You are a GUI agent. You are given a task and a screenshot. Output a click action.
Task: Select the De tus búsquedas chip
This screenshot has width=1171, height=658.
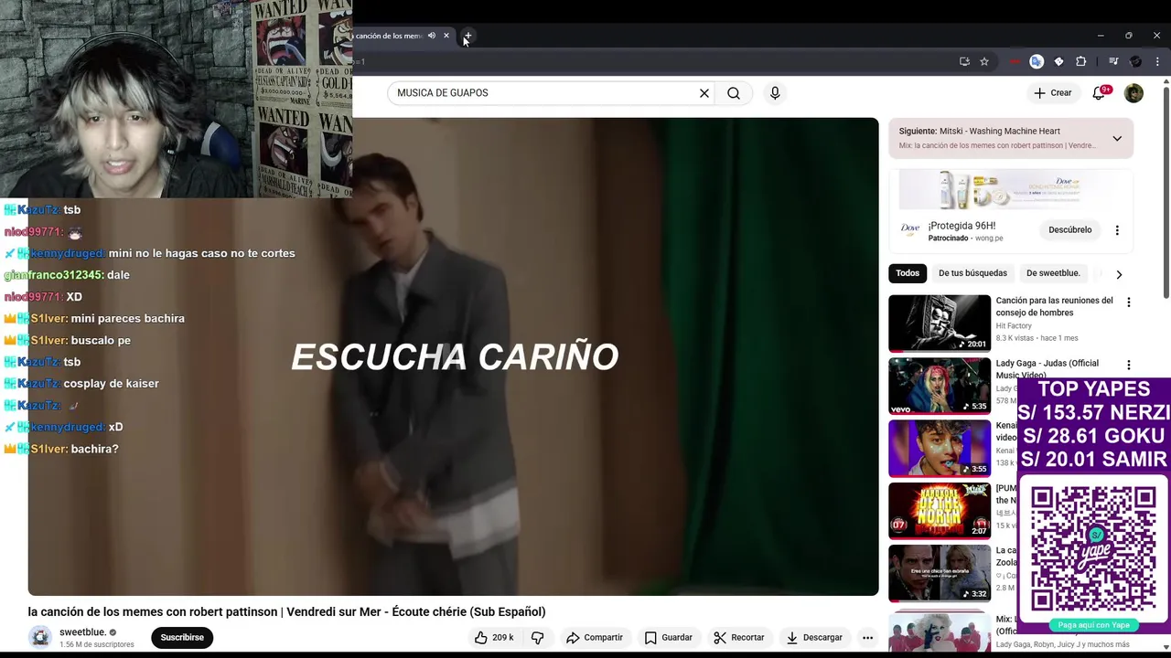click(972, 273)
